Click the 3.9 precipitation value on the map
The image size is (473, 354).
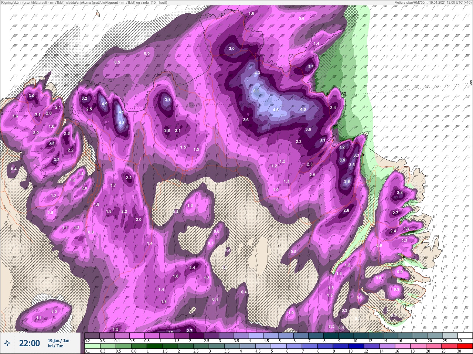(347, 181)
